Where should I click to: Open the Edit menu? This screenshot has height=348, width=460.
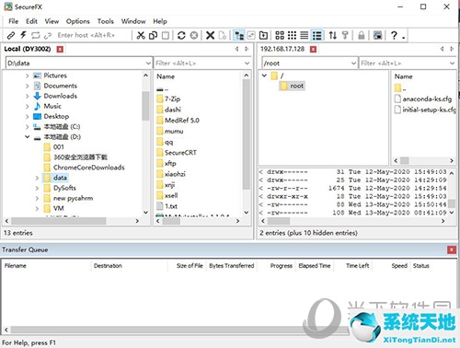point(31,21)
